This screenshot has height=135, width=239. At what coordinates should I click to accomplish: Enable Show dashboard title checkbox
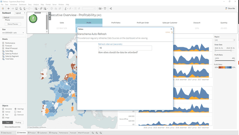click(x=3, y=127)
